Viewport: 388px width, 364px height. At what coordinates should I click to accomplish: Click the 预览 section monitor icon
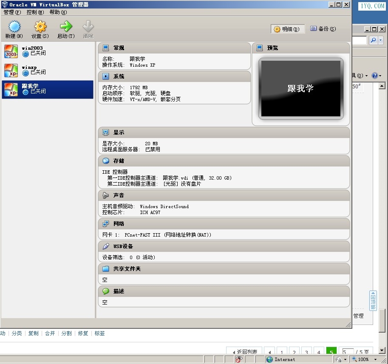point(260,48)
